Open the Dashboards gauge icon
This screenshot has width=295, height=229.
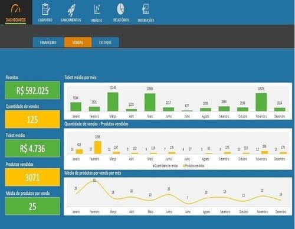[15, 9]
